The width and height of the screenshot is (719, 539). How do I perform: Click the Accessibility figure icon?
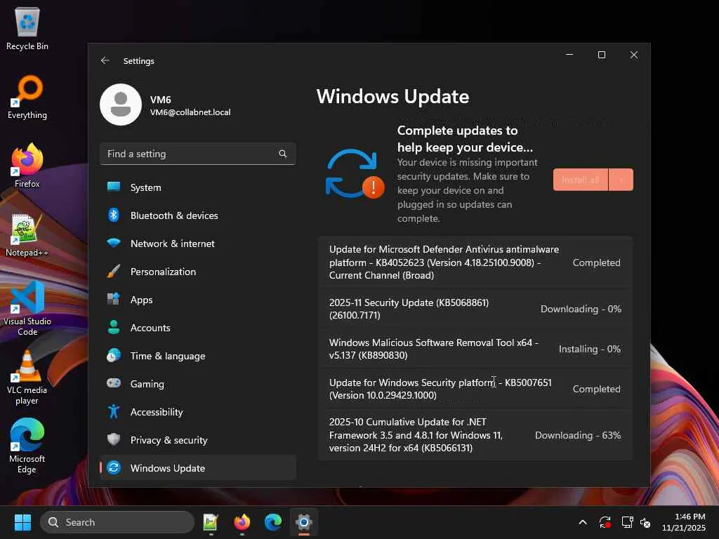tap(114, 411)
